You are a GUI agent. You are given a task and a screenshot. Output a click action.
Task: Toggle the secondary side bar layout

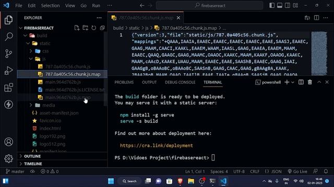coord(288,5)
